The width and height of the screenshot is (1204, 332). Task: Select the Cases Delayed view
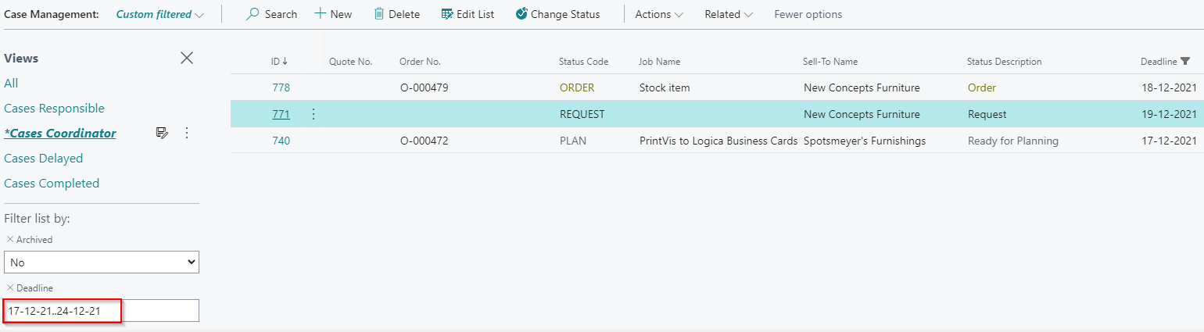pos(43,158)
